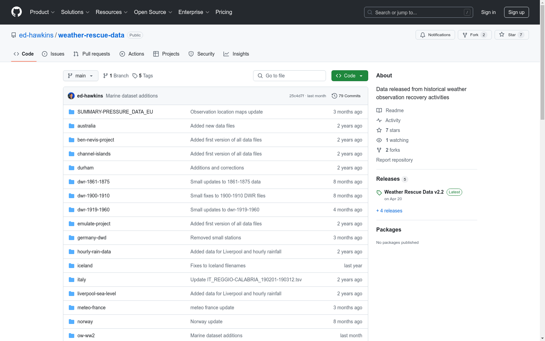Screen dimensions: 545x341
Task: View the 1 Branch link
Action: (x=116, y=76)
